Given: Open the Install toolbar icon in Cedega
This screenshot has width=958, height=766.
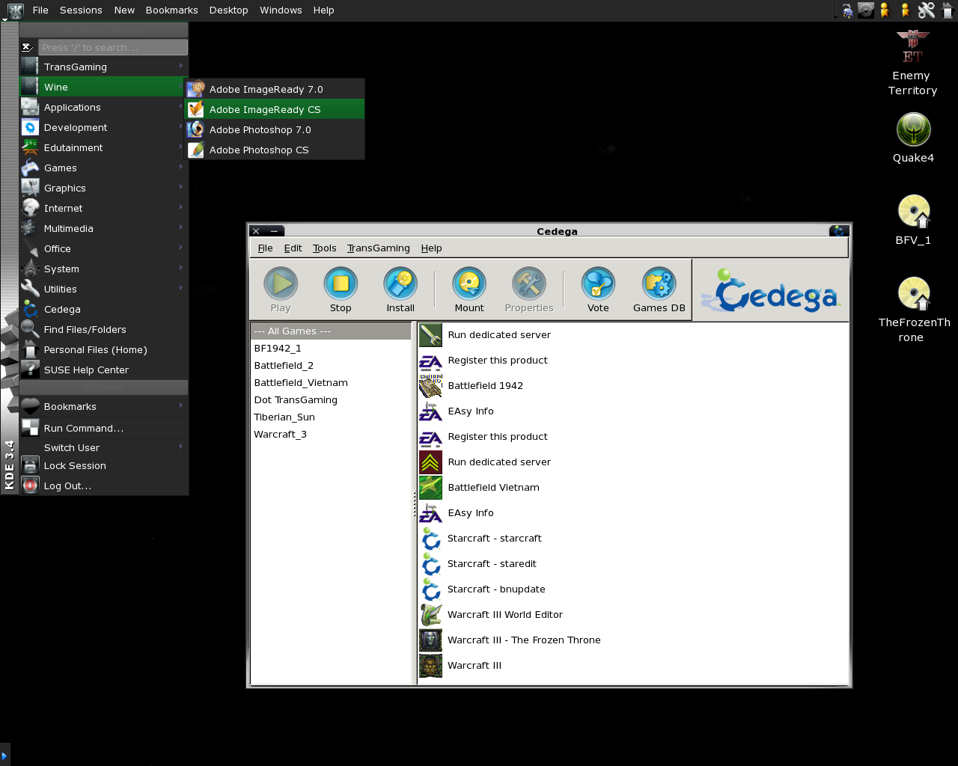Looking at the screenshot, I should pyautogui.click(x=400, y=290).
